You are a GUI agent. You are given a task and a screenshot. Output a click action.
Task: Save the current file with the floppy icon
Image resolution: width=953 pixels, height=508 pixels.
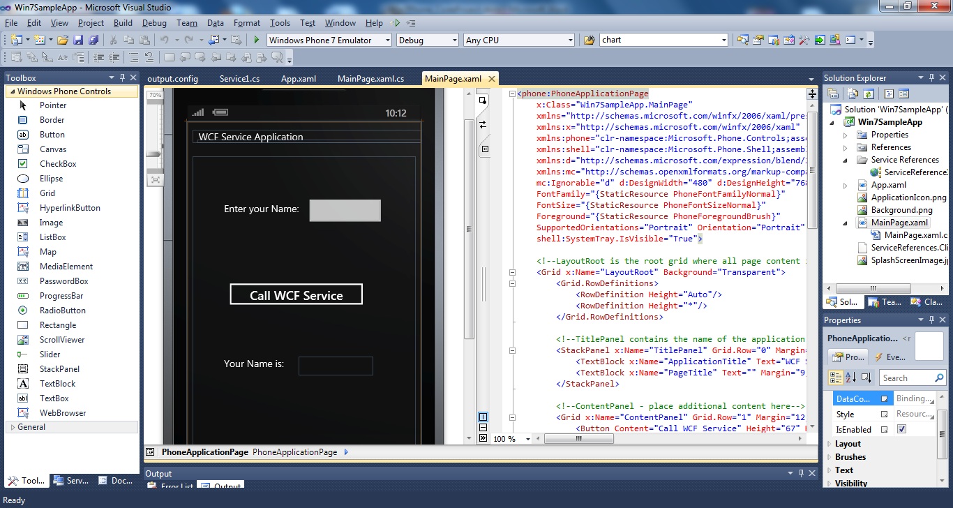point(78,40)
